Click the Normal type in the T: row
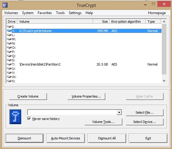Viewport: 172px width, 149px height. [x=153, y=64]
